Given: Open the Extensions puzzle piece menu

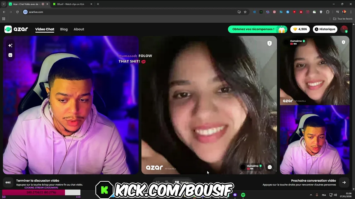Looking at the screenshot, I should 328,12.
